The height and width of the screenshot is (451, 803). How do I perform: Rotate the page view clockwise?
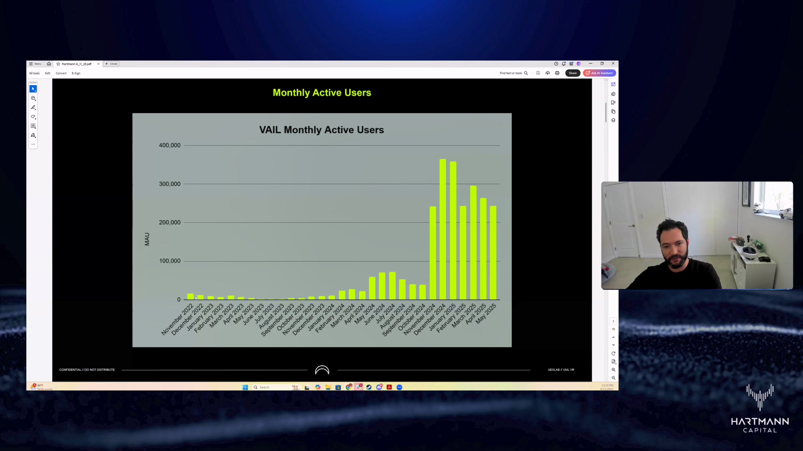613,353
